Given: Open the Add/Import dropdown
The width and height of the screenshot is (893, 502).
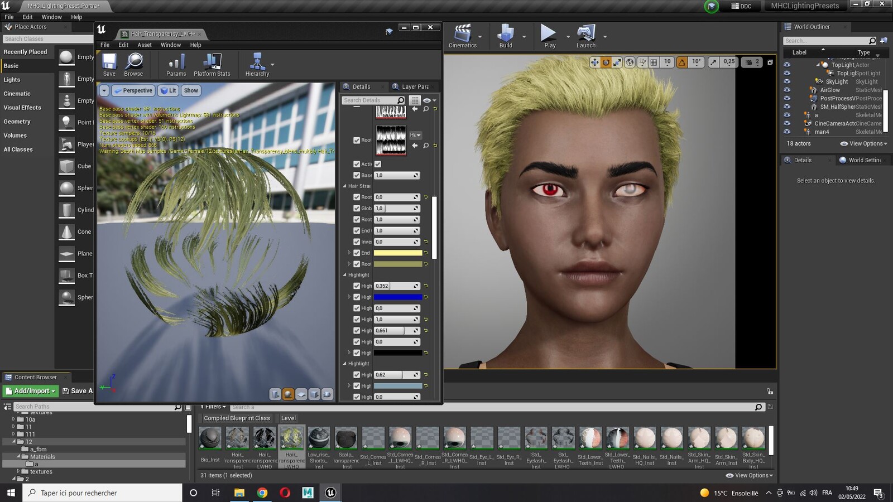Looking at the screenshot, I should tap(31, 391).
